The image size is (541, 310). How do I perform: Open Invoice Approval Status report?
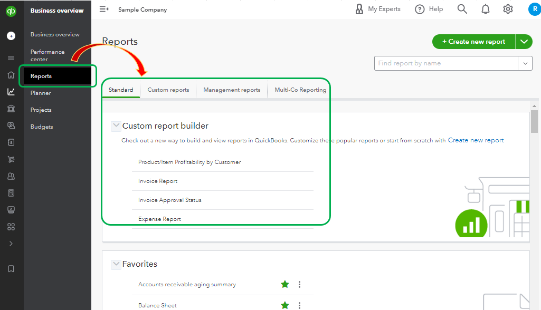[x=170, y=200]
